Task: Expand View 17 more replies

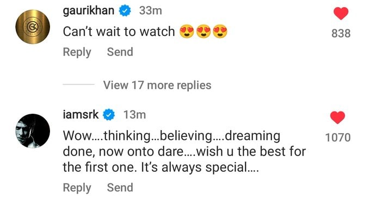Action: 157,85
